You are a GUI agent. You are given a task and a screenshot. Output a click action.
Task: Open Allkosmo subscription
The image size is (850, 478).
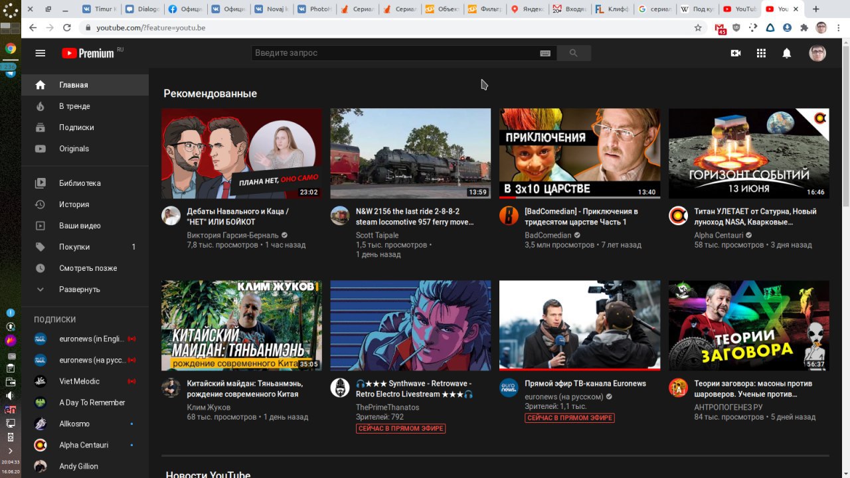coord(85,424)
